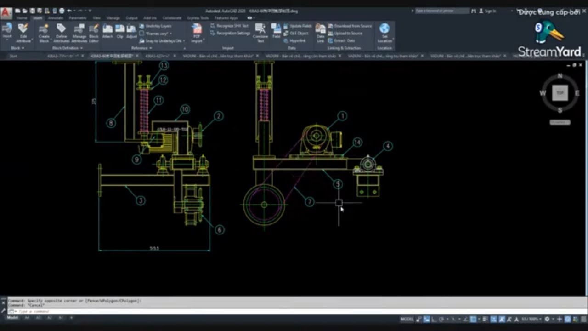The width and height of the screenshot is (588, 331).
Task: Open the View ribbon tab
Action: pos(96,18)
